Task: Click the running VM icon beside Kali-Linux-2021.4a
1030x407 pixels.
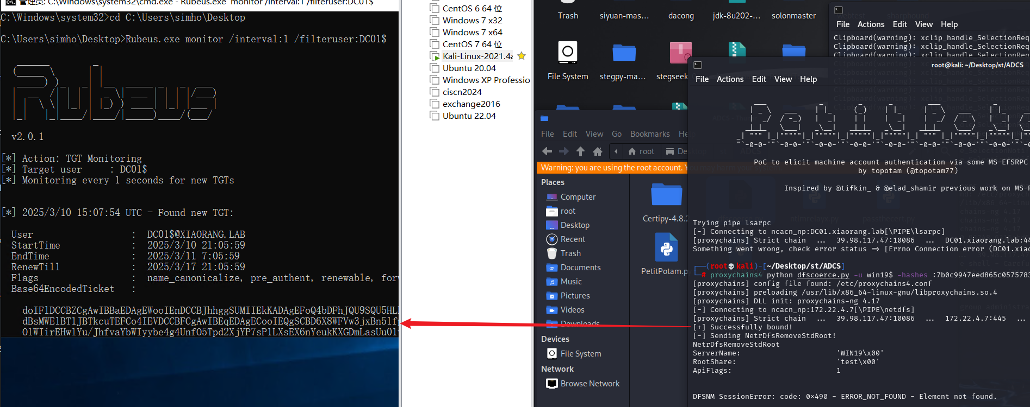Action: click(435, 56)
